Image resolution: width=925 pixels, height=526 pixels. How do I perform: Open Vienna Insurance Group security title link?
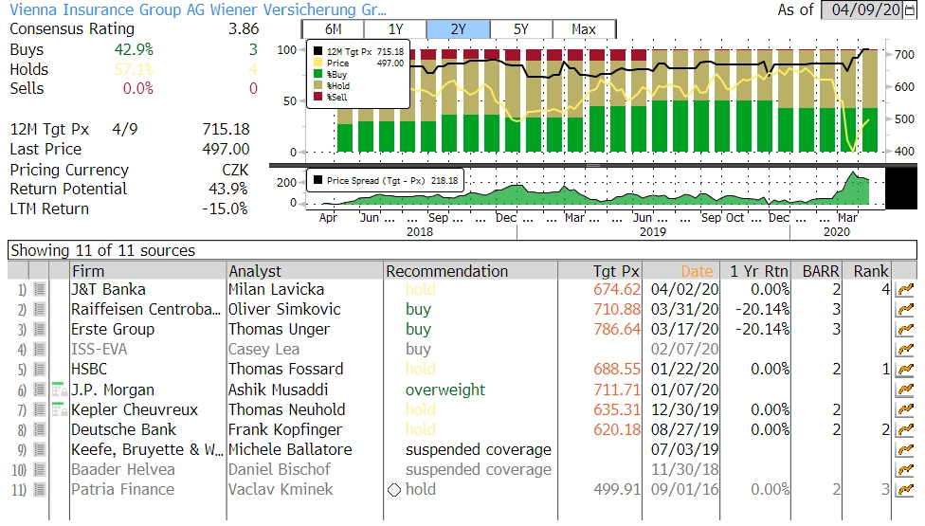198,10
